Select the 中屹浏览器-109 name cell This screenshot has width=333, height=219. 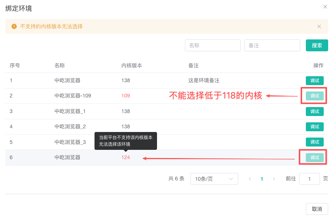(x=73, y=96)
